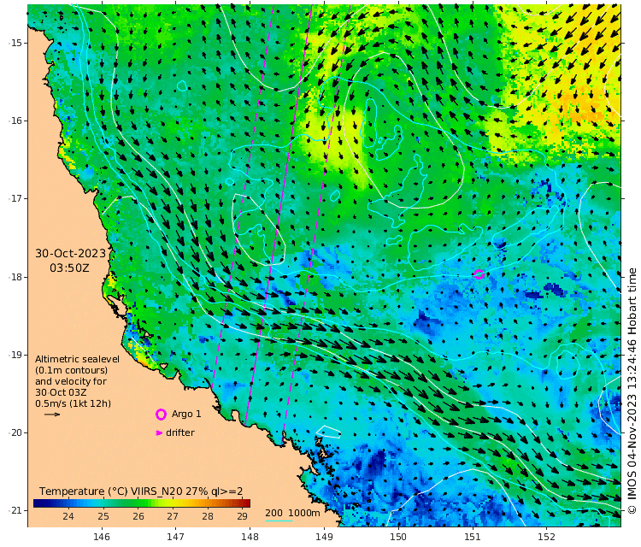Screen dimensions: 641x547
Task: Click the cyan bathymetry legend line
Action: click(x=279, y=521)
